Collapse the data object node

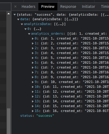tap(18, 19)
